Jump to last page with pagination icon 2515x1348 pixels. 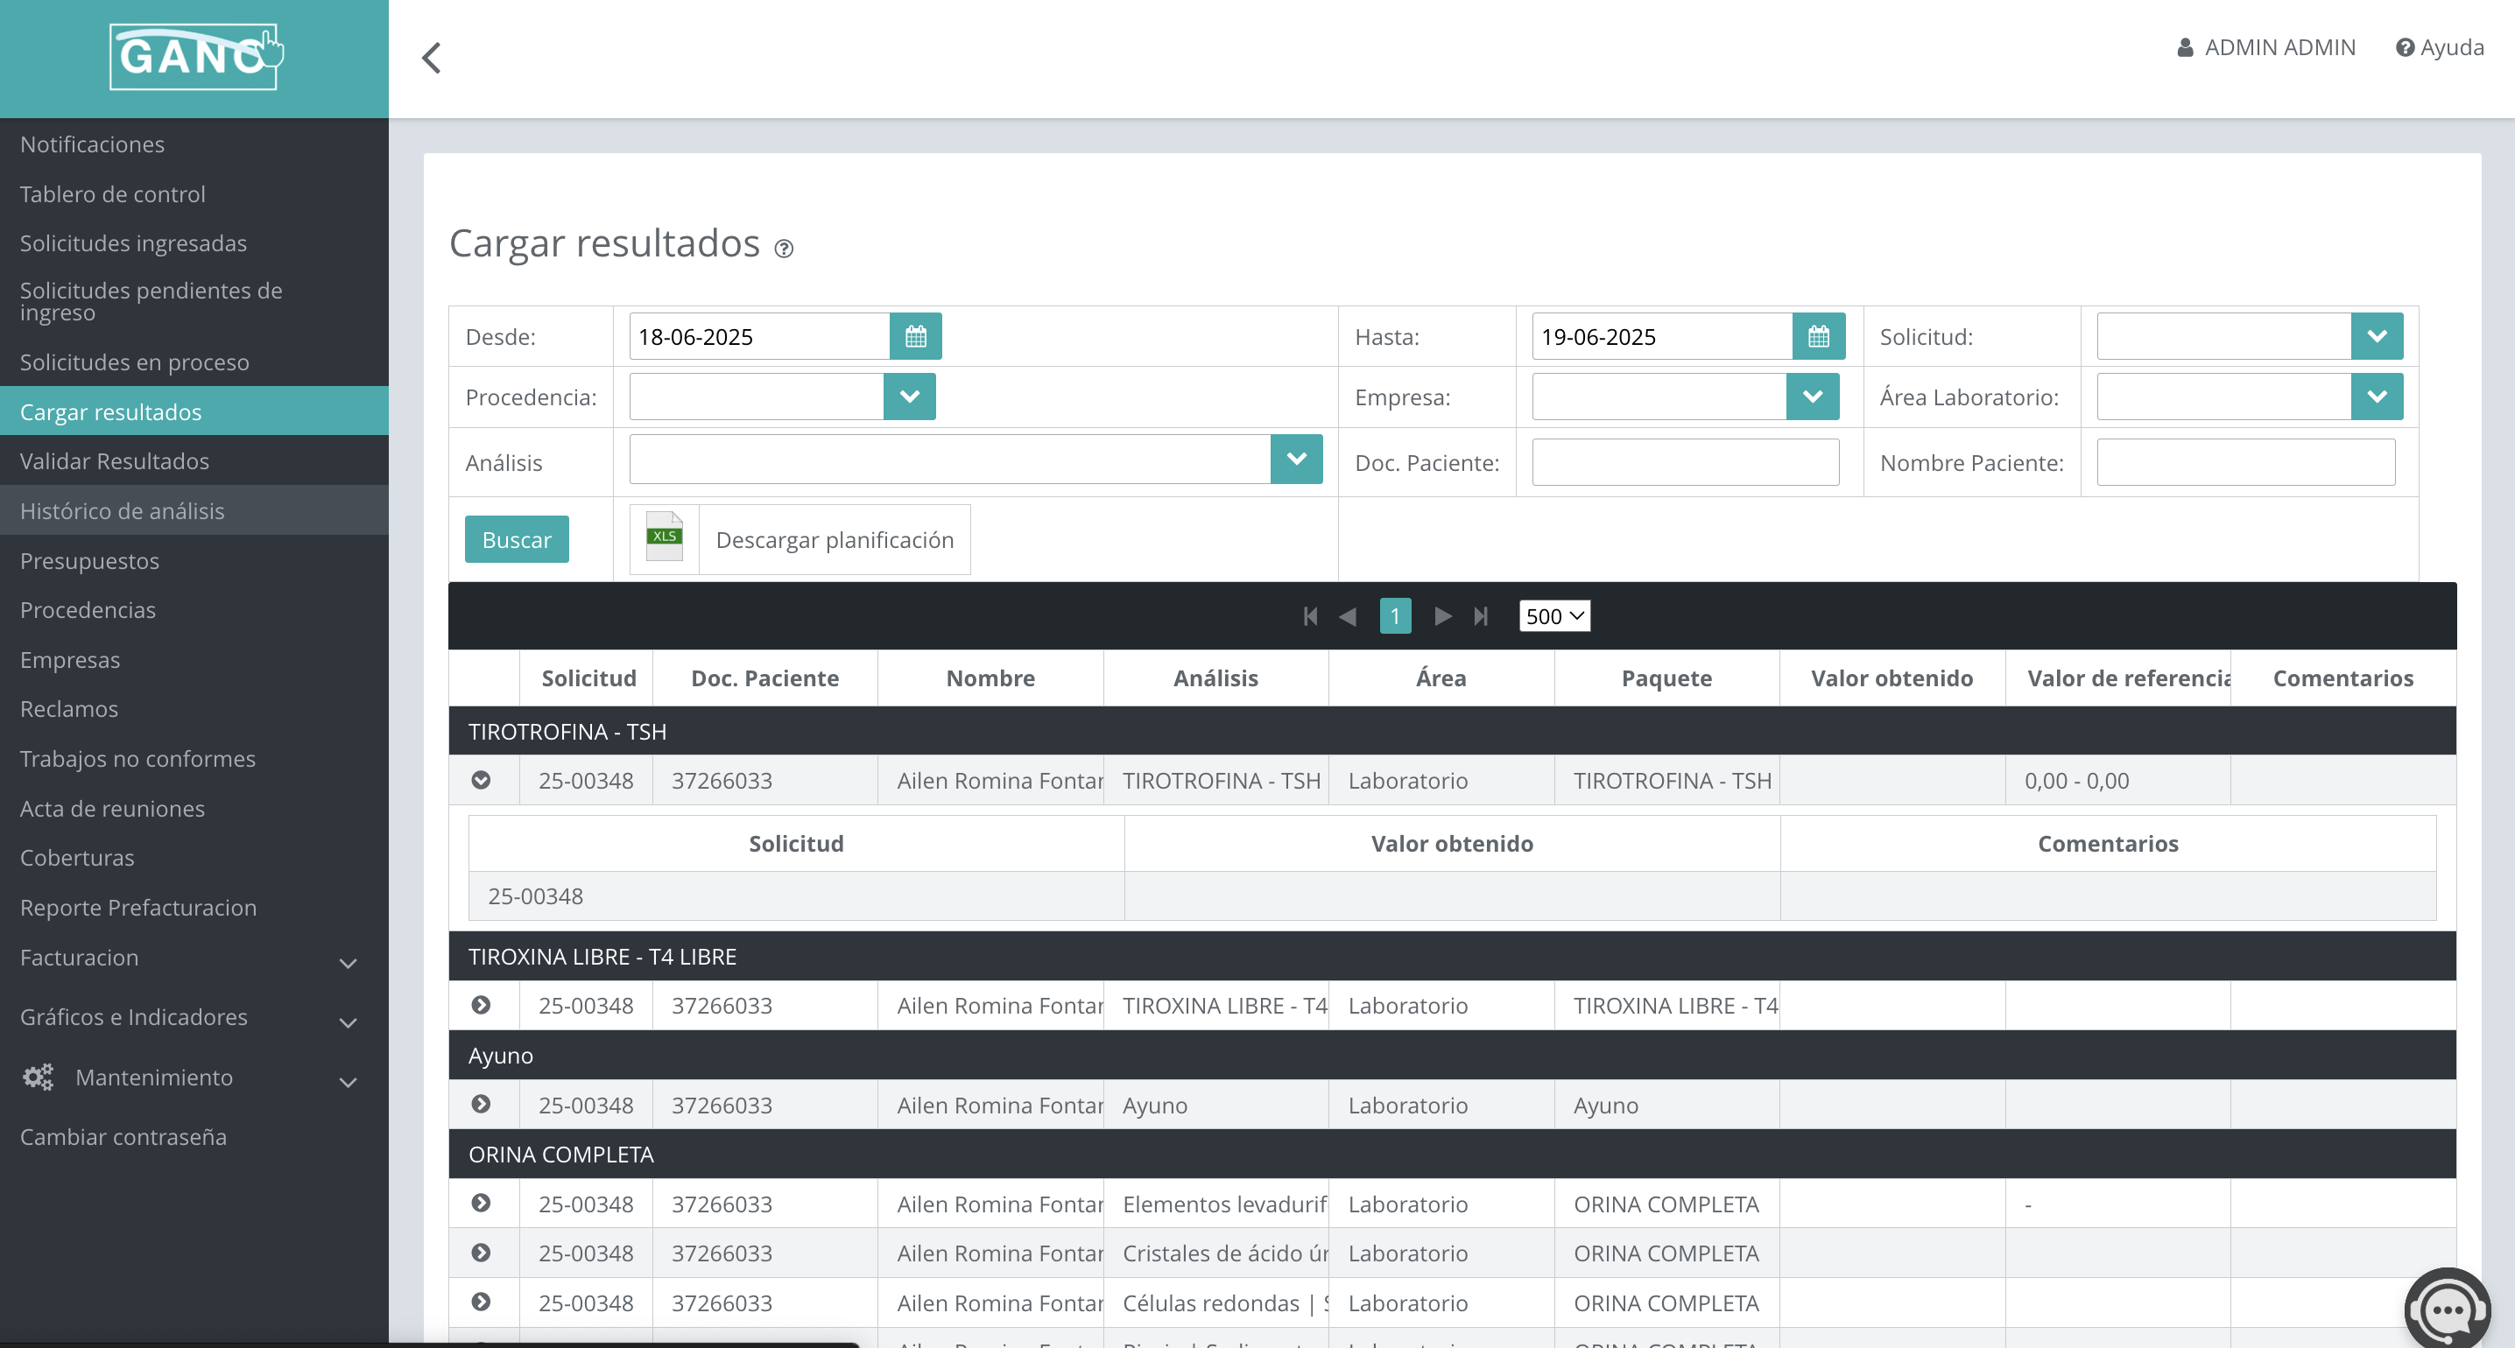pyautogui.click(x=1481, y=616)
